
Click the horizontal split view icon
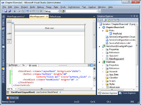pyautogui.click(x=92, y=65)
